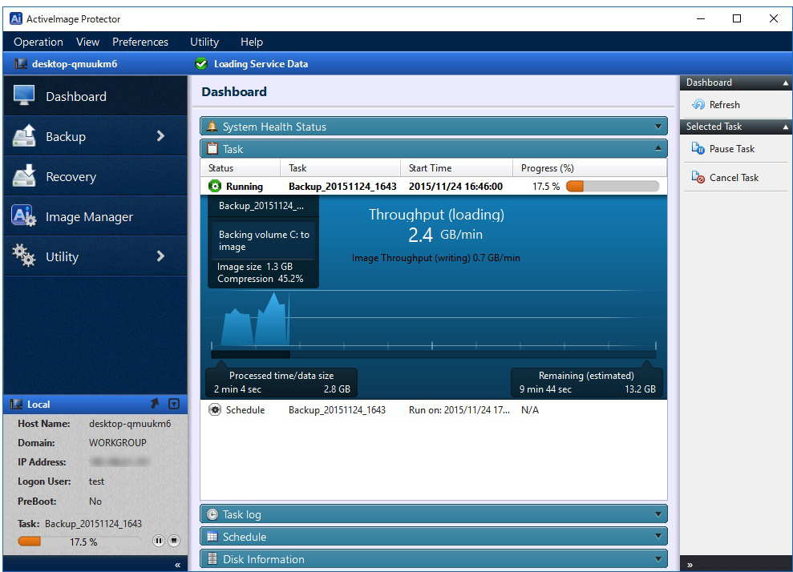Expand the Task log section
The image size is (793, 572).
658,514
